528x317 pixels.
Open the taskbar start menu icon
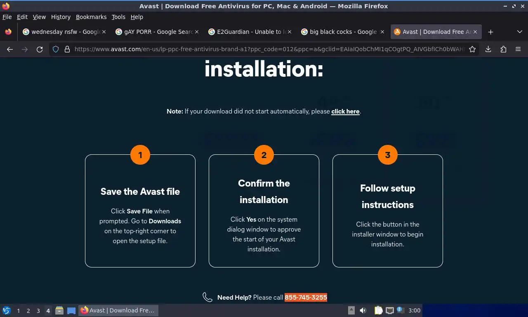point(7,310)
